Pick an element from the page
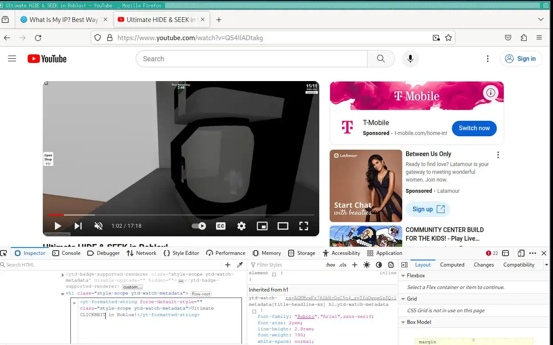Viewport: 553px width, 345px height. pos(4,253)
